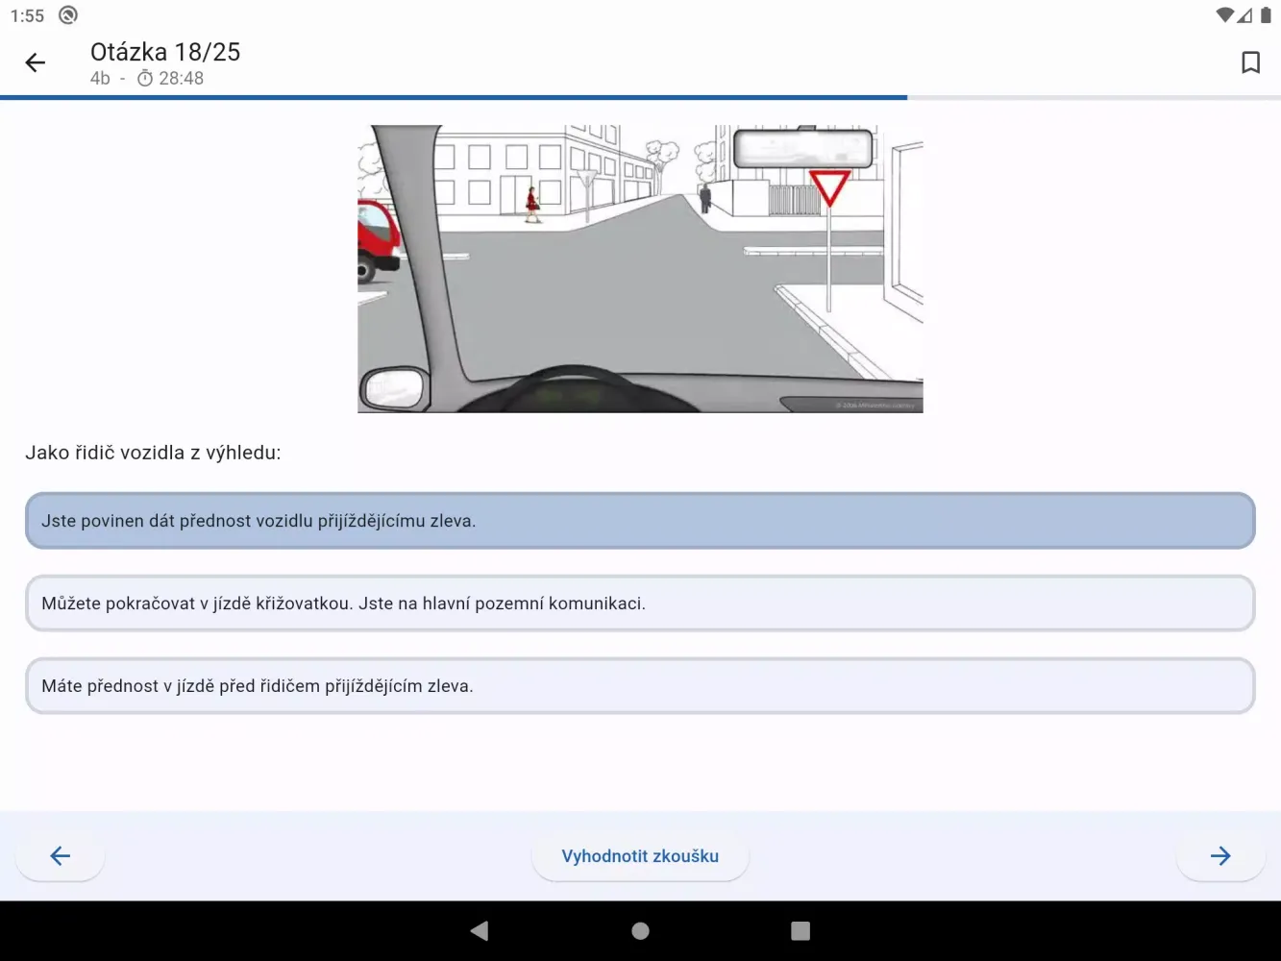Tap the back arrow next to Otázka 18/25
This screenshot has height=961, width=1281.
(x=36, y=63)
